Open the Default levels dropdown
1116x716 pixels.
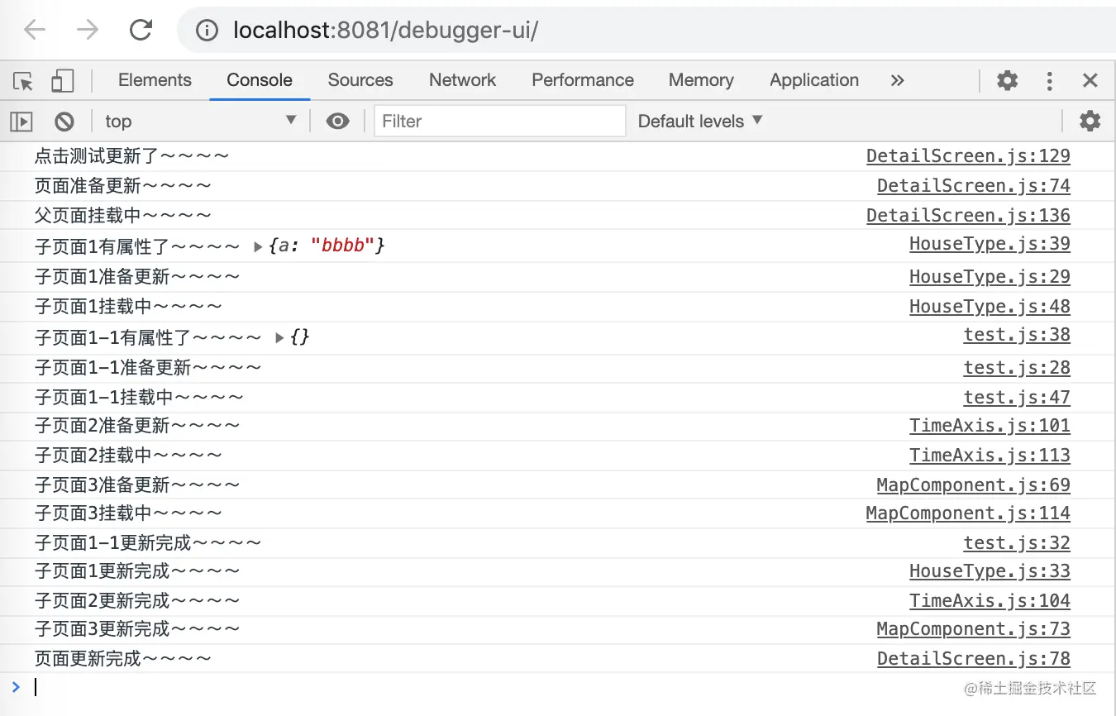coord(700,122)
